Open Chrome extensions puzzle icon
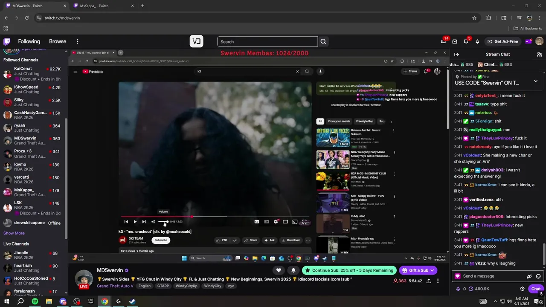This screenshot has height=307, width=546. (489, 18)
